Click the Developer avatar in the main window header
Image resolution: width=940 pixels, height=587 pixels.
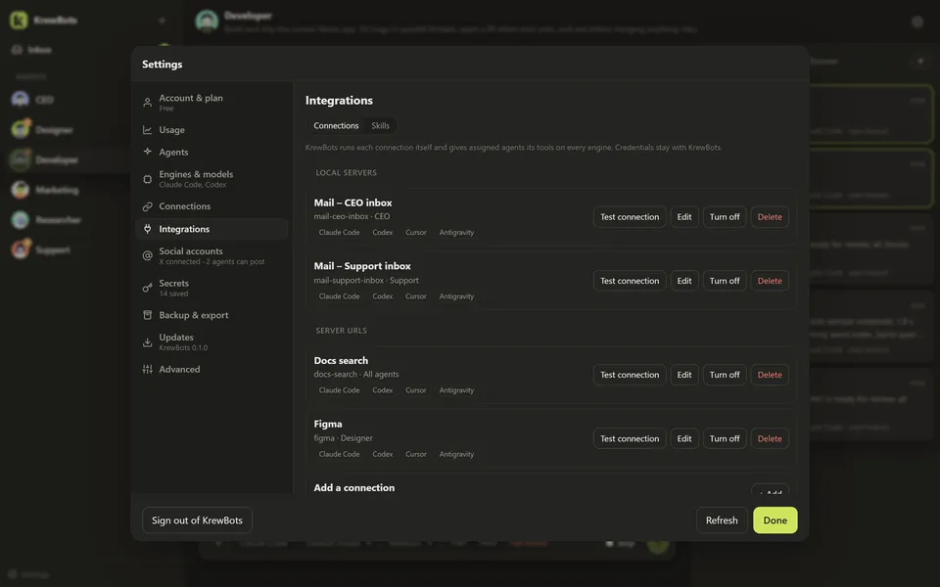coord(207,21)
